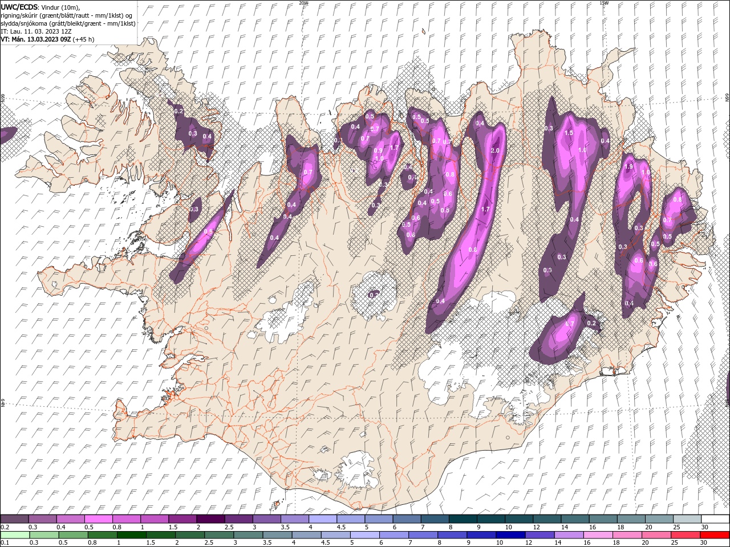Click the '14' label under upper legend
The width and height of the screenshot is (730, 547).
point(564,527)
